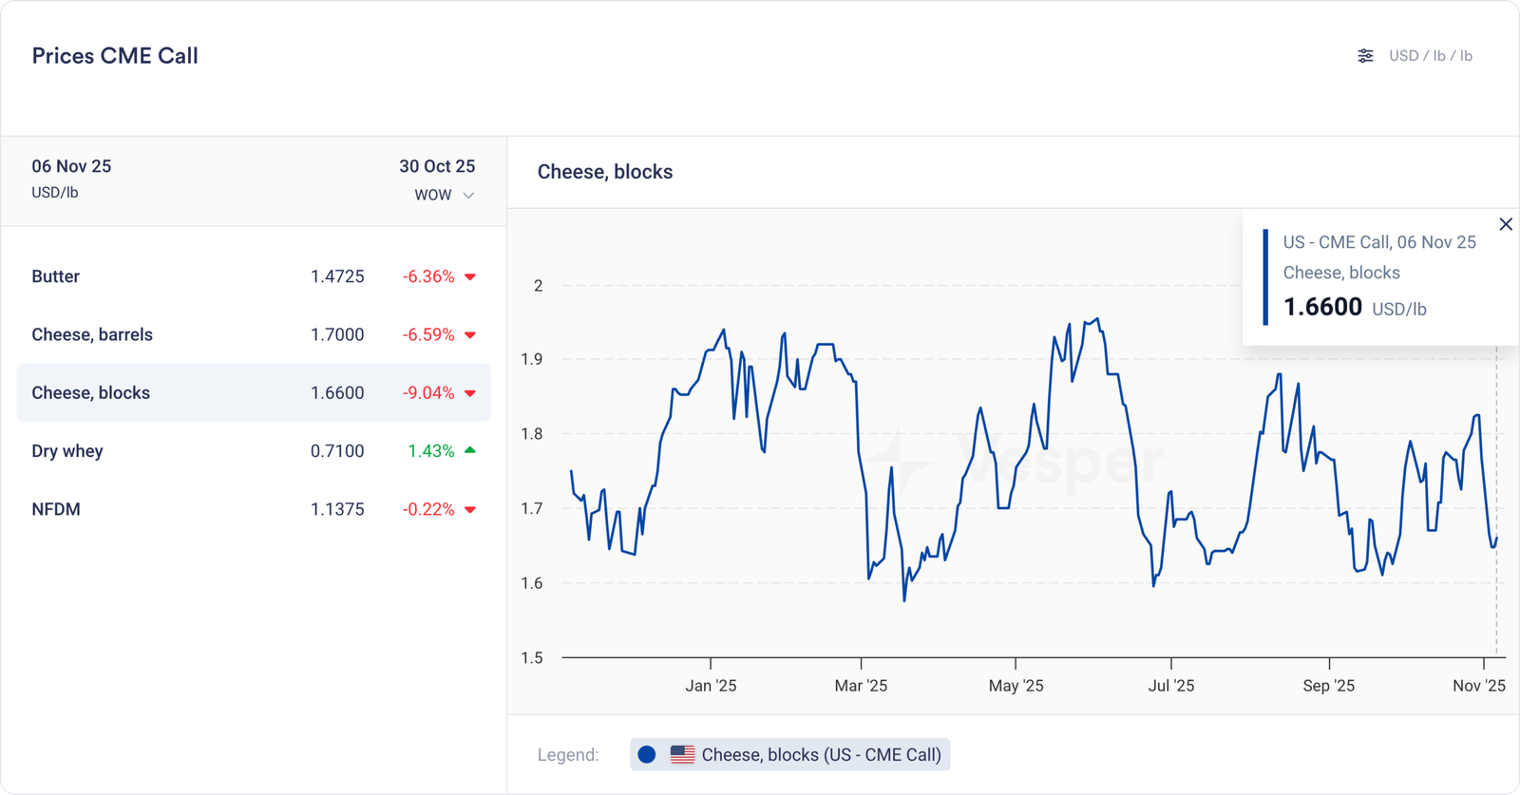The width and height of the screenshot is (1520, 795).
Task: Select the Butter price row
Action: (253, 276)
